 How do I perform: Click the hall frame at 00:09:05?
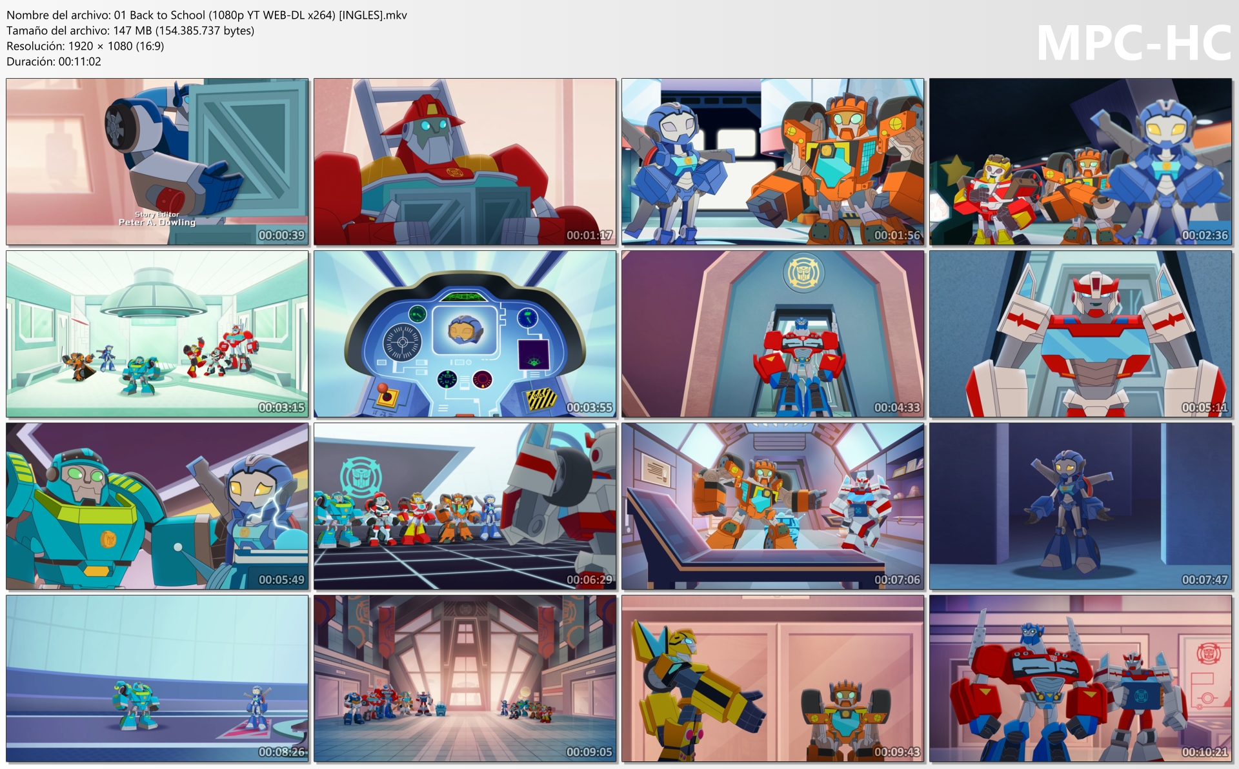pyautogui.click(x=465, y=679)
